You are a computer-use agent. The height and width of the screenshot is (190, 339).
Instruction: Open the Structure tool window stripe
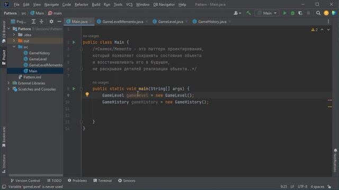coord(4,164)
